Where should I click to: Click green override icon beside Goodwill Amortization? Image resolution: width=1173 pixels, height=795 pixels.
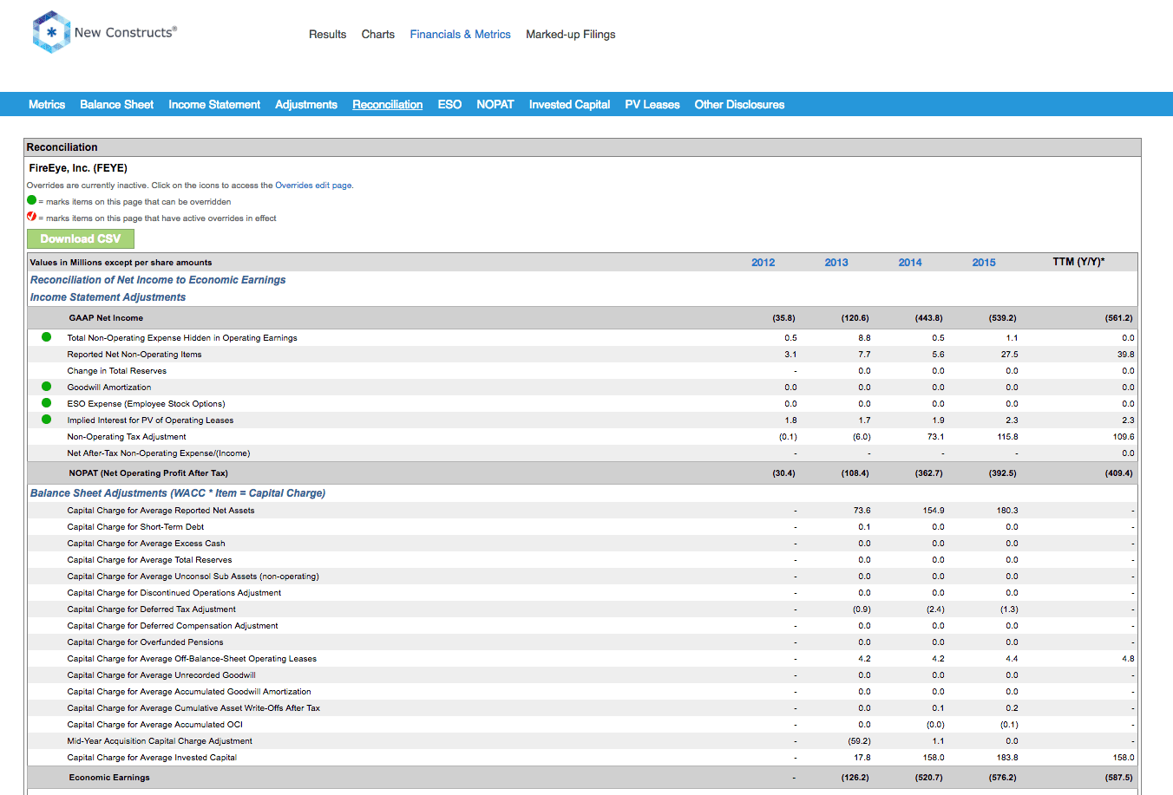(47, 387)
